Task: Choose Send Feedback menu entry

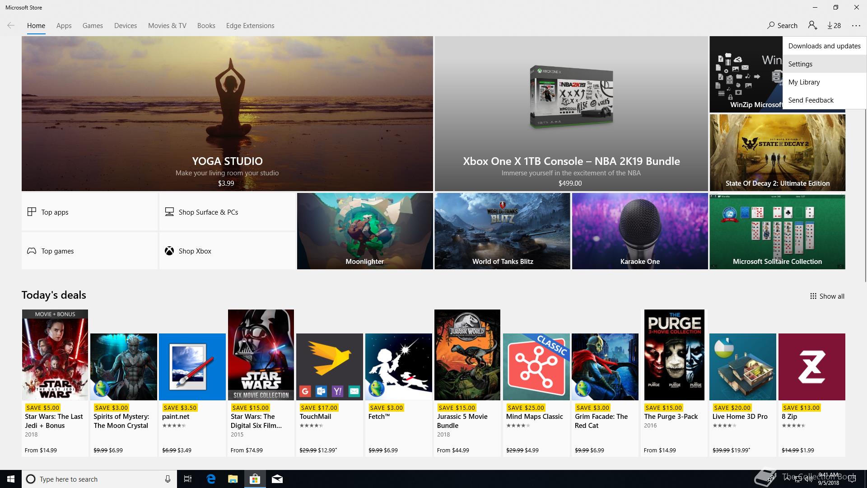Action: (x=825, y=100)
